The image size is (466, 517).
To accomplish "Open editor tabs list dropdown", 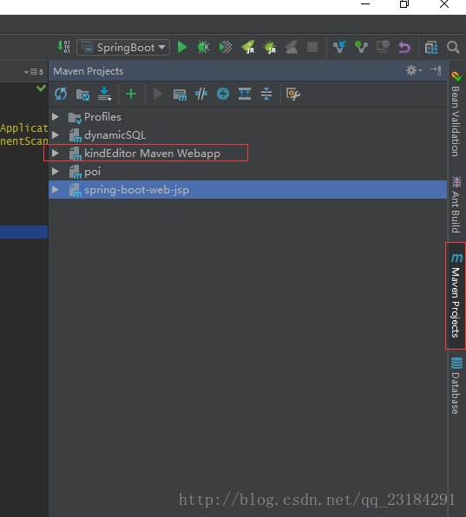I will pos(34,71).
